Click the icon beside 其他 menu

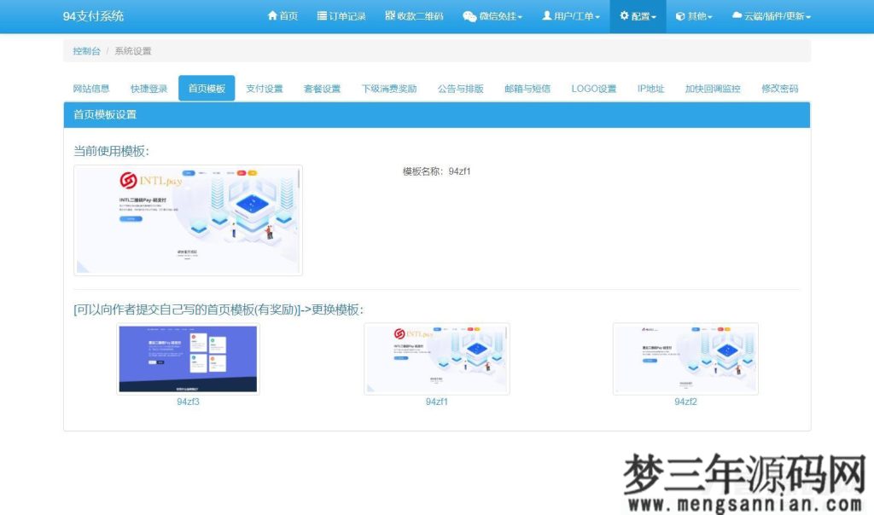click(679, 15)
